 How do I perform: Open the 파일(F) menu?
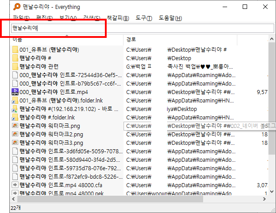[x=21, y=18]
